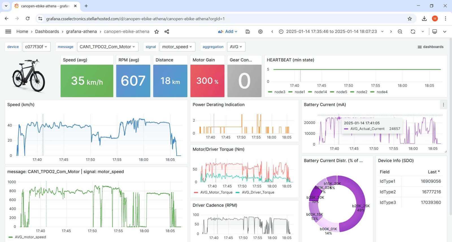
Task: Open the time range picker
Action: coord(331,32)
